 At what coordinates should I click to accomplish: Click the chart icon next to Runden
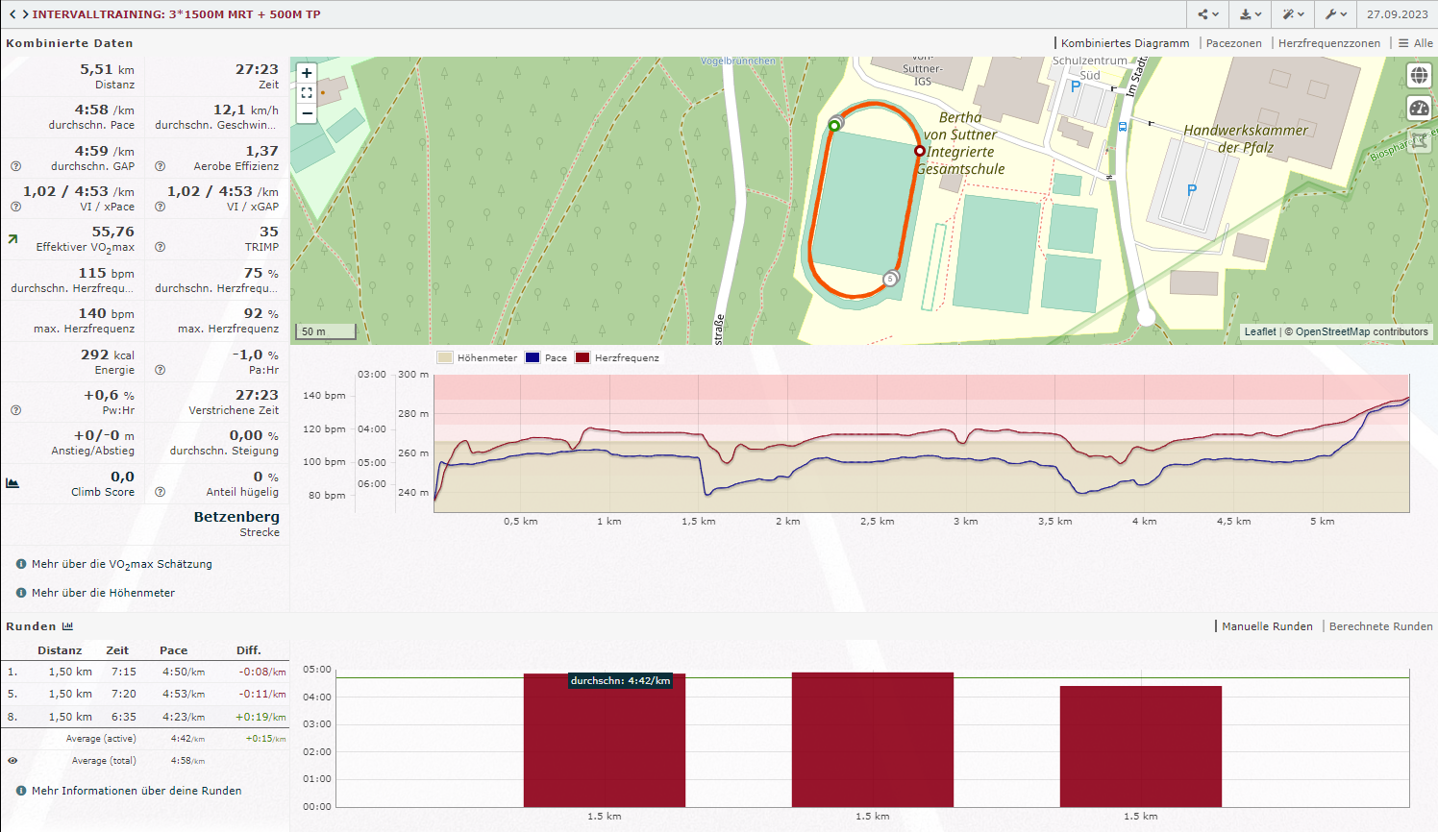(67, 626)
